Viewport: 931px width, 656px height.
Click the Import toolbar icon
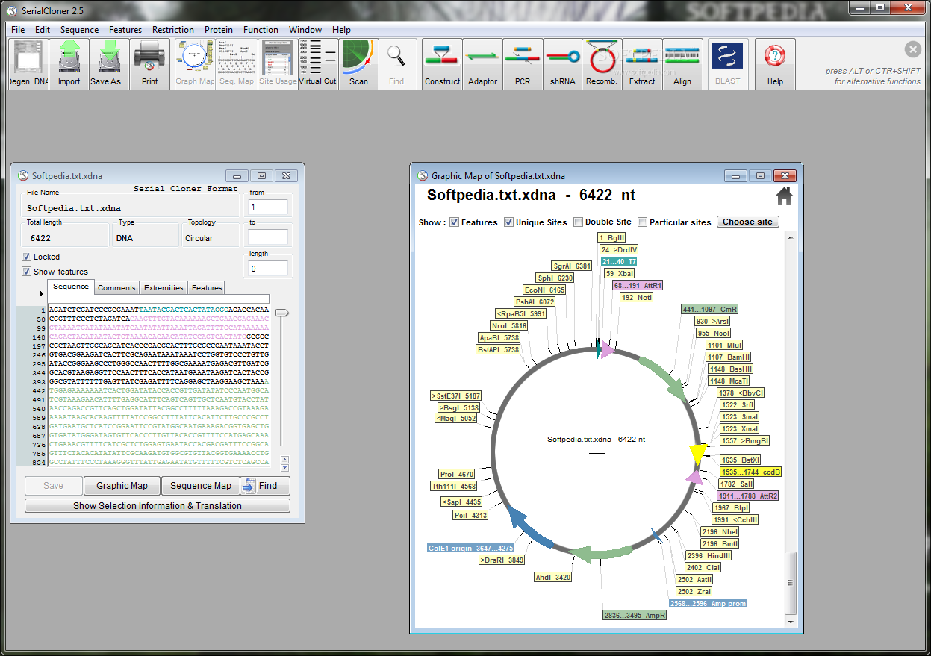pos(69,64)
